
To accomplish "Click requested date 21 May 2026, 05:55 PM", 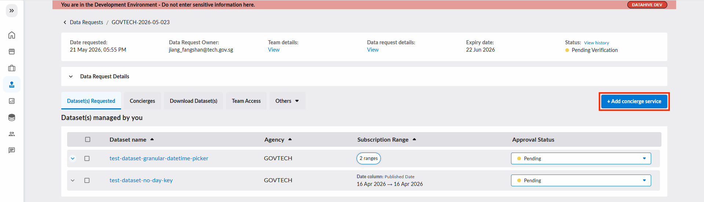I will [x=98, y=50].
